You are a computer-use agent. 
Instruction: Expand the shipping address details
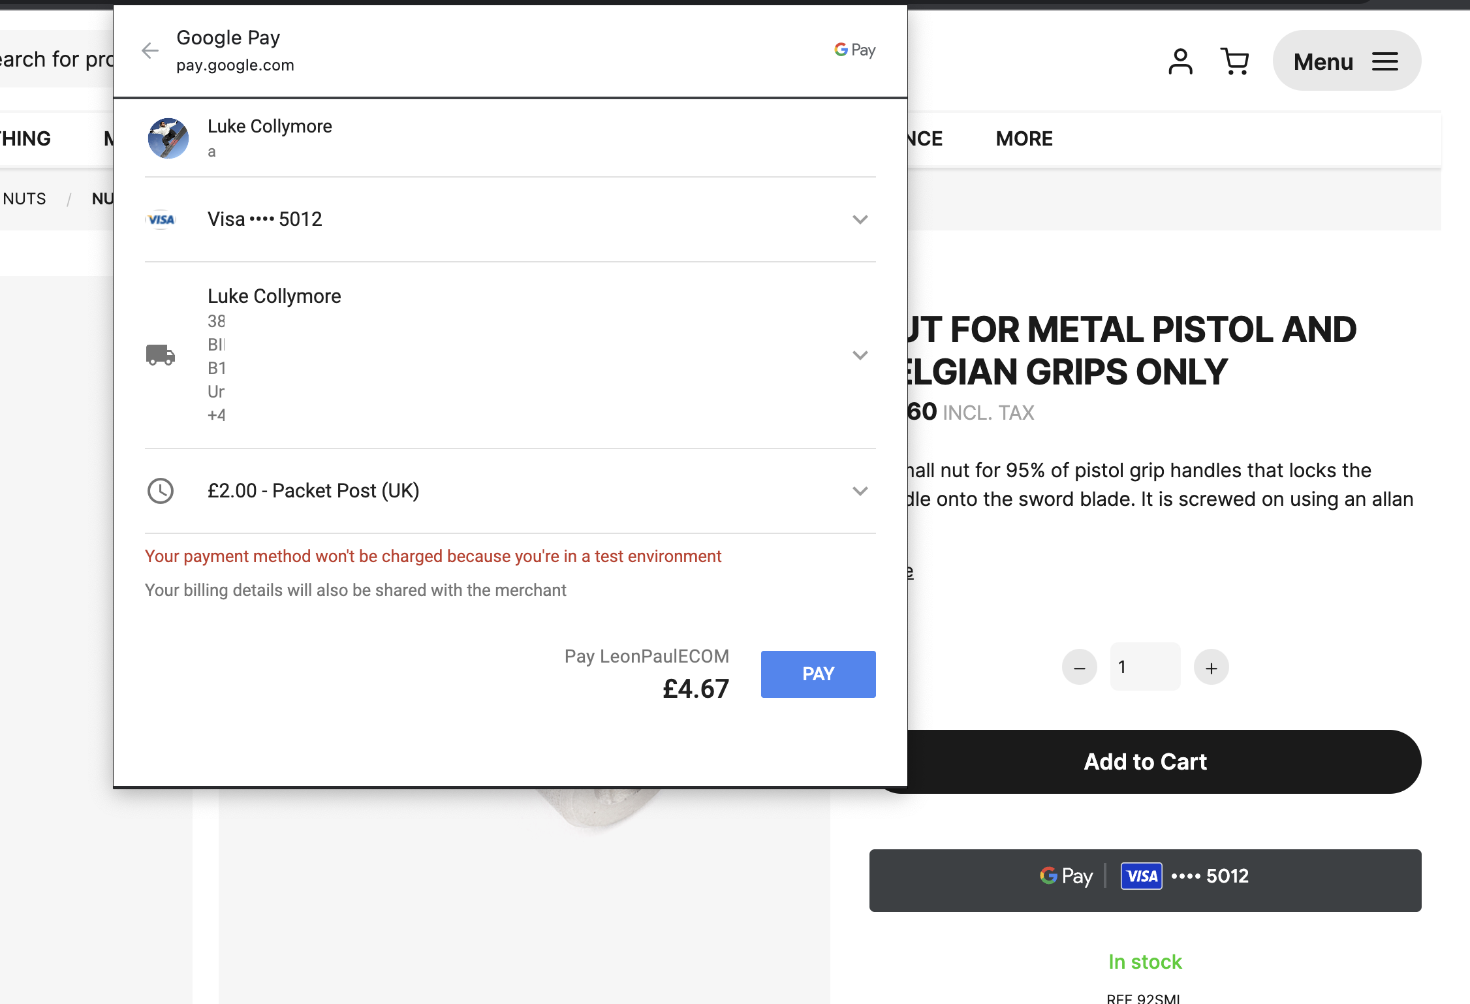point(860,355)
